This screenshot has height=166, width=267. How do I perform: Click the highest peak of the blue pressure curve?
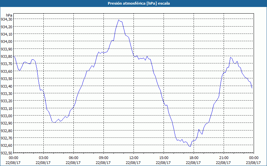[x=119, y=20]
